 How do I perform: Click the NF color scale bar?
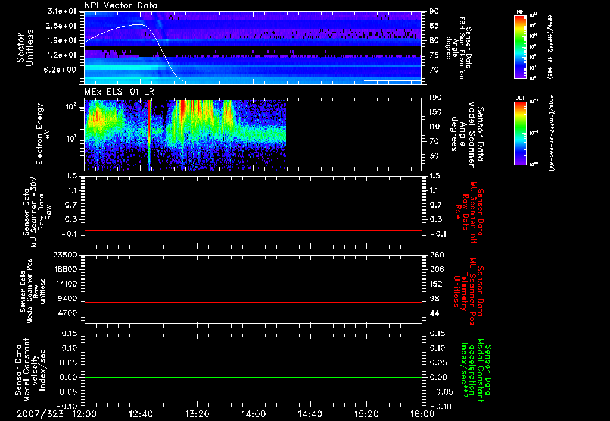click(520, 46)
